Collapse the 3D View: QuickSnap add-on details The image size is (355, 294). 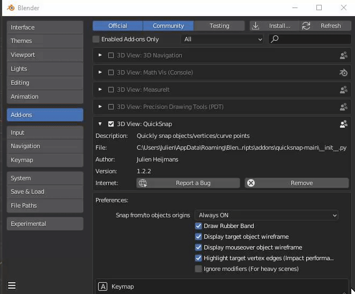tap(100, 124)
